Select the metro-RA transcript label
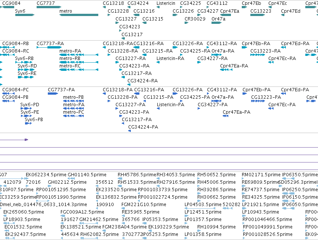The image size is (318, 240). pyautogui.click(x=70, y=51)
